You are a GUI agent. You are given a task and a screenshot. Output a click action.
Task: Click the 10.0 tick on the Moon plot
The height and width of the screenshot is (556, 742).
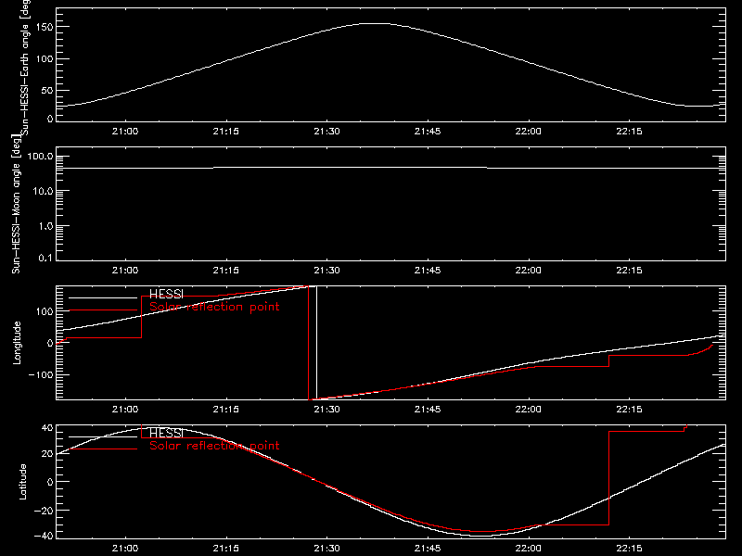coord(44,192)
